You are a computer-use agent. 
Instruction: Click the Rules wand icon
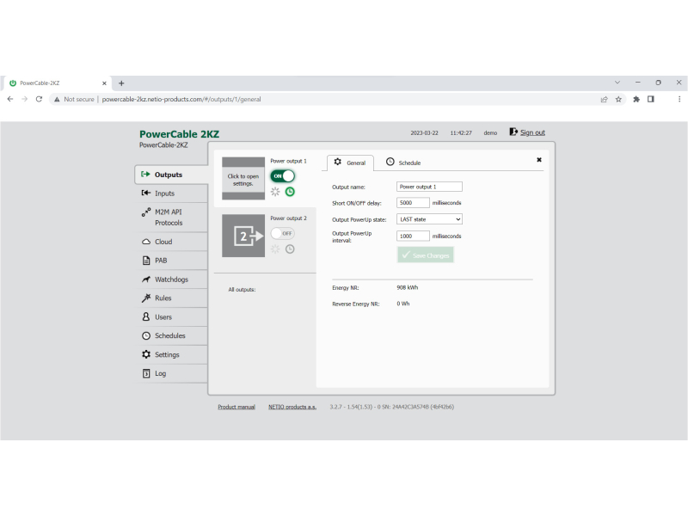(146, 298)
